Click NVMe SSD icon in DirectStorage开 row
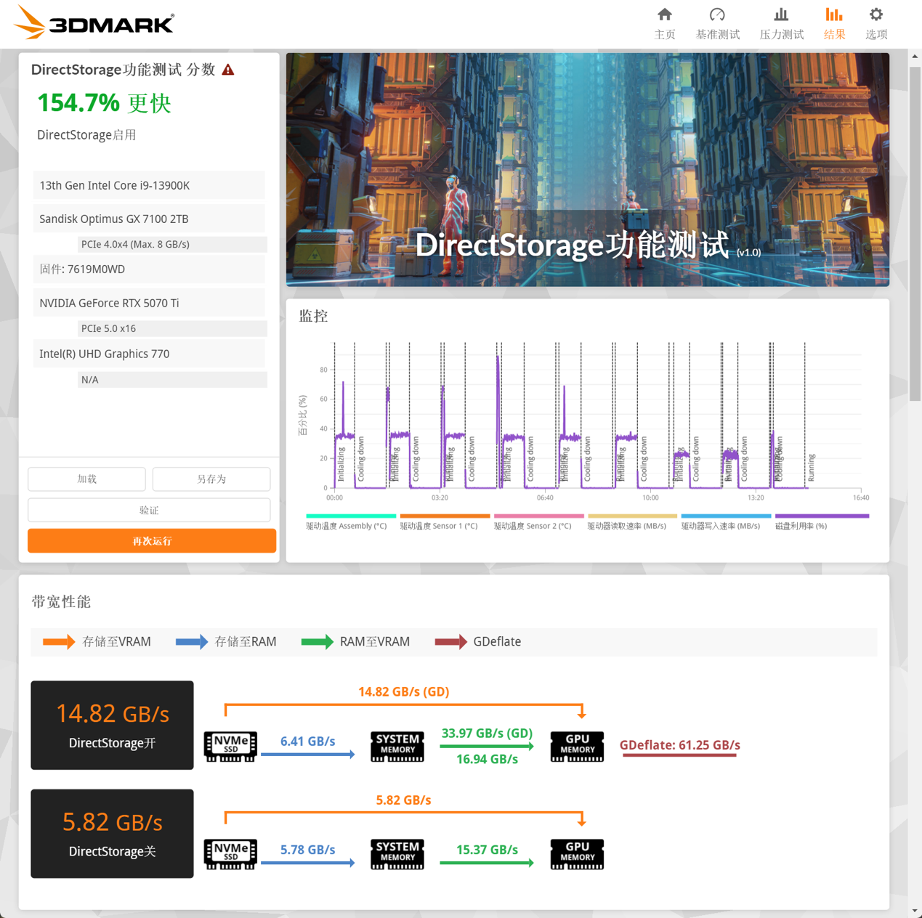Image resolution: width=922 pixels, height=918 pixels. [x=230, y=747]
